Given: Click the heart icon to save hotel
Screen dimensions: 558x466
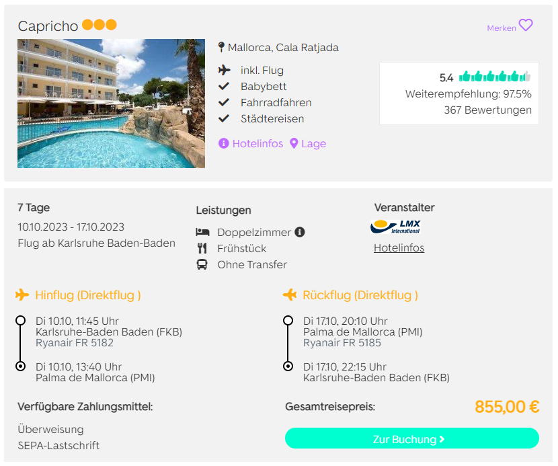Looking at the screenshot, I should point(526,26).
